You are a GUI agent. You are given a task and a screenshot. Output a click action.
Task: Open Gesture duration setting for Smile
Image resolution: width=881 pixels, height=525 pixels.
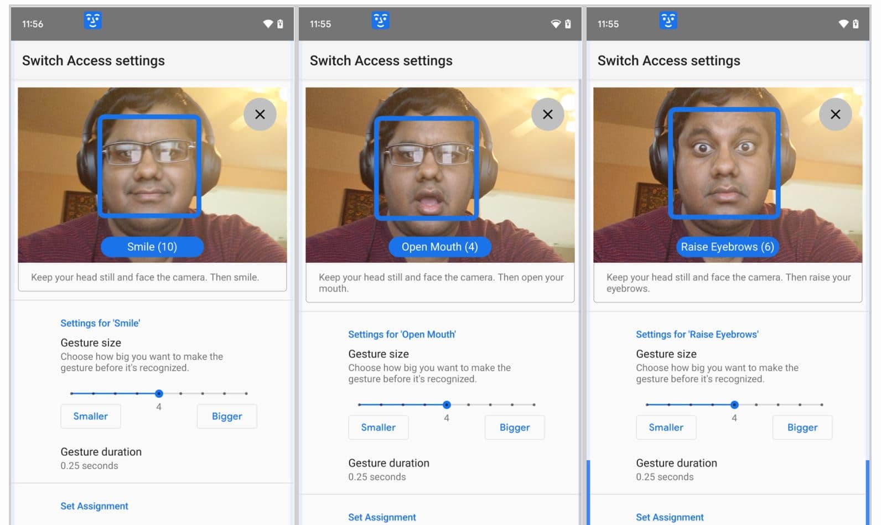(101, 458)
